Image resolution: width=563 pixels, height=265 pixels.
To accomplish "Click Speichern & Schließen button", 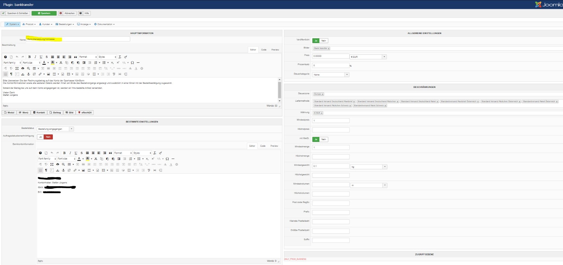I will (15, 13).
